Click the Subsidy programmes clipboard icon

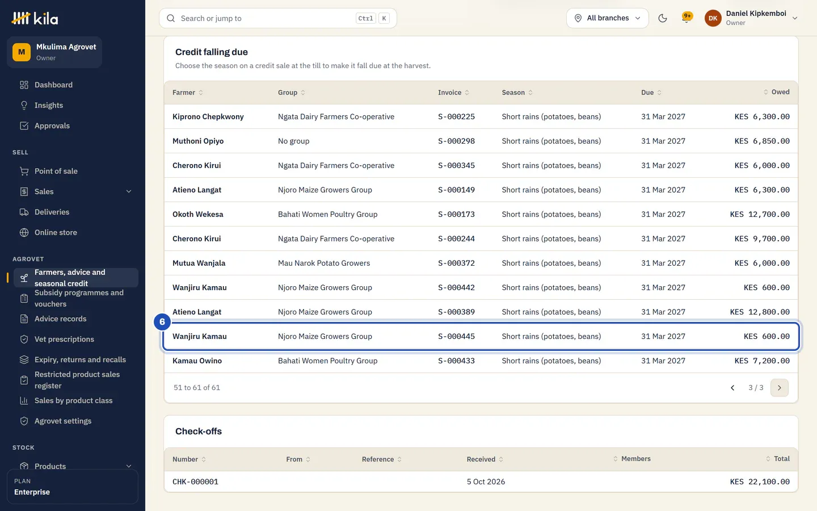tap(24, 299)
